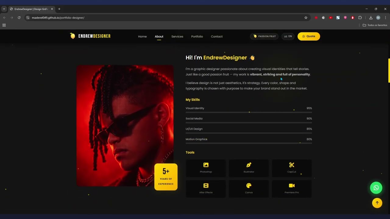Select the About nav item
The width and height of the screenshot is (390, 219).
click(159, 36)
